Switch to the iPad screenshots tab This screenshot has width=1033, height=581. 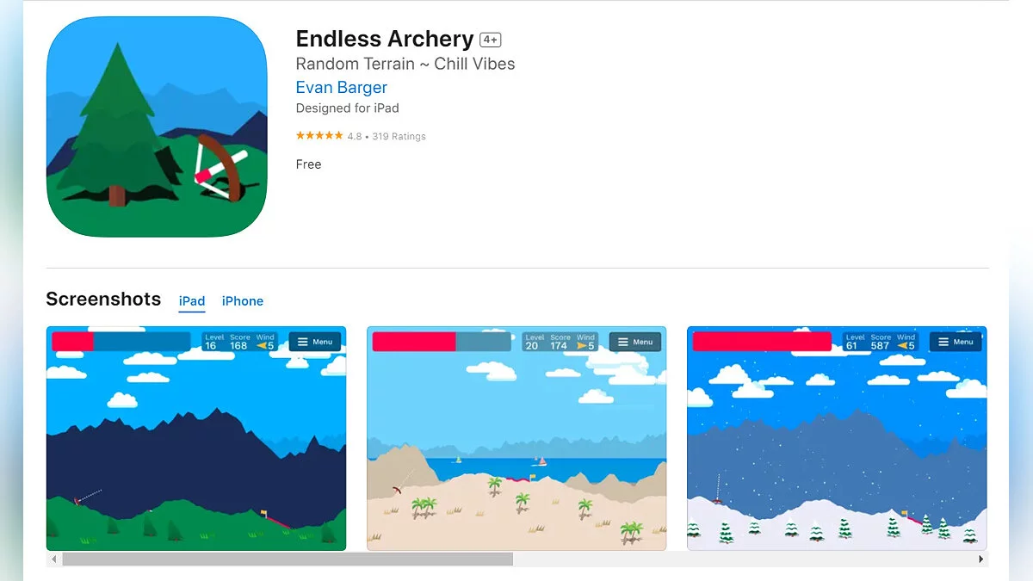192,301
